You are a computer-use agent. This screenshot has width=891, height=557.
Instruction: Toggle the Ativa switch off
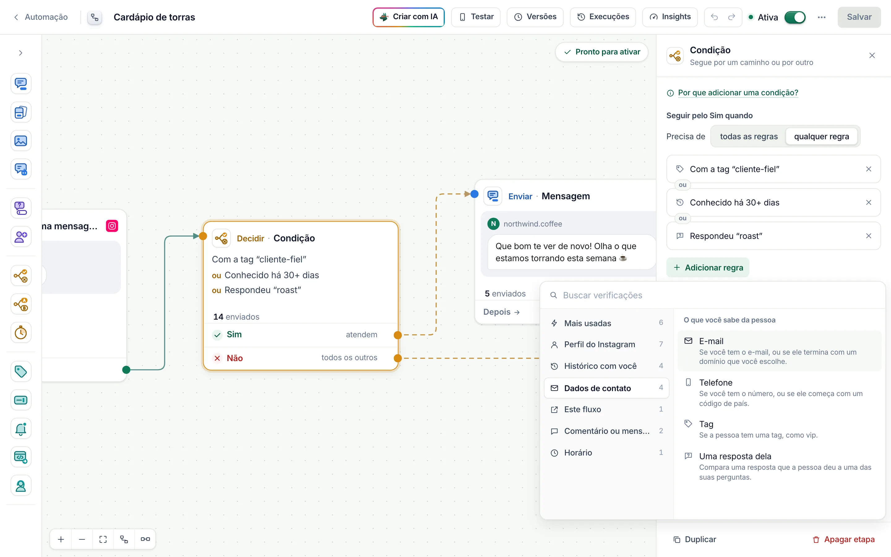[795, 17]
